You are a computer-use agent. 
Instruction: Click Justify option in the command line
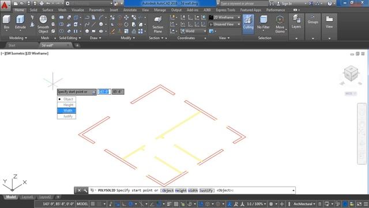click(x=206, y=190)
